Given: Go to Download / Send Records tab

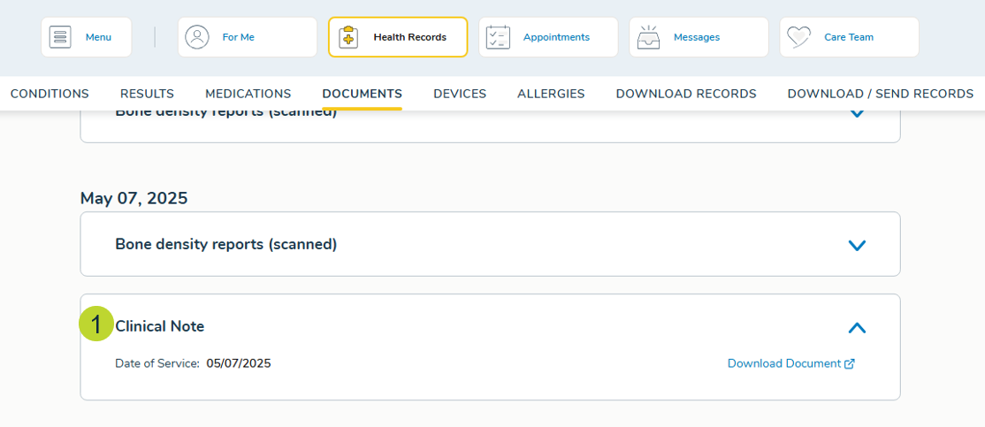Looking at the screenshot, I should point(880,94).
